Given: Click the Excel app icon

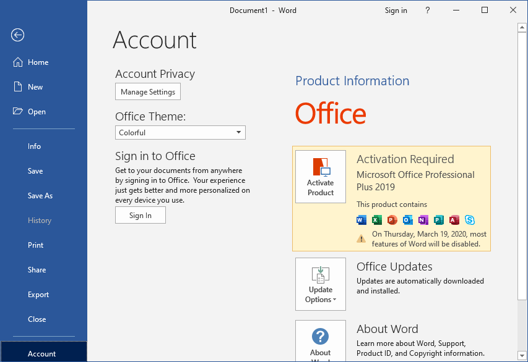Looking at the screenshot, I should pos(377,220).
